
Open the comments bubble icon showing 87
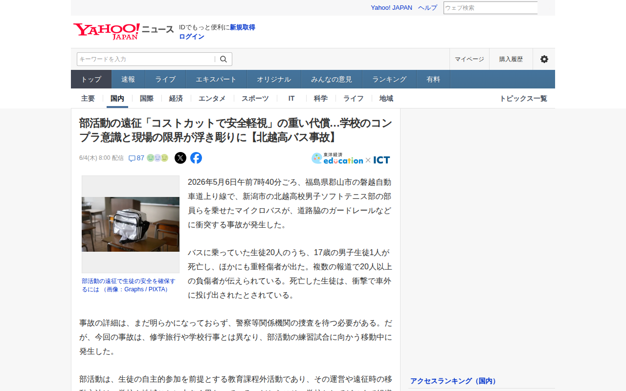[x=132, y=158]
